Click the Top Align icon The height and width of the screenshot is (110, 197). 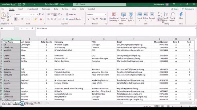(49, 14)
